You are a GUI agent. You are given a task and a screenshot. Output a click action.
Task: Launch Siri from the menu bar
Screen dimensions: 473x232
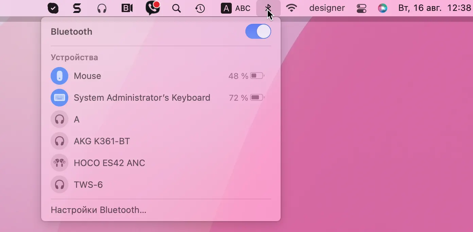[x=383, y=8]
